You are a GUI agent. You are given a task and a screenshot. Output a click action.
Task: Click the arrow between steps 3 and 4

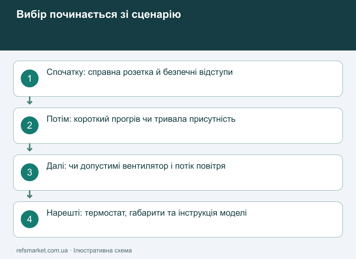pos(30,195)
